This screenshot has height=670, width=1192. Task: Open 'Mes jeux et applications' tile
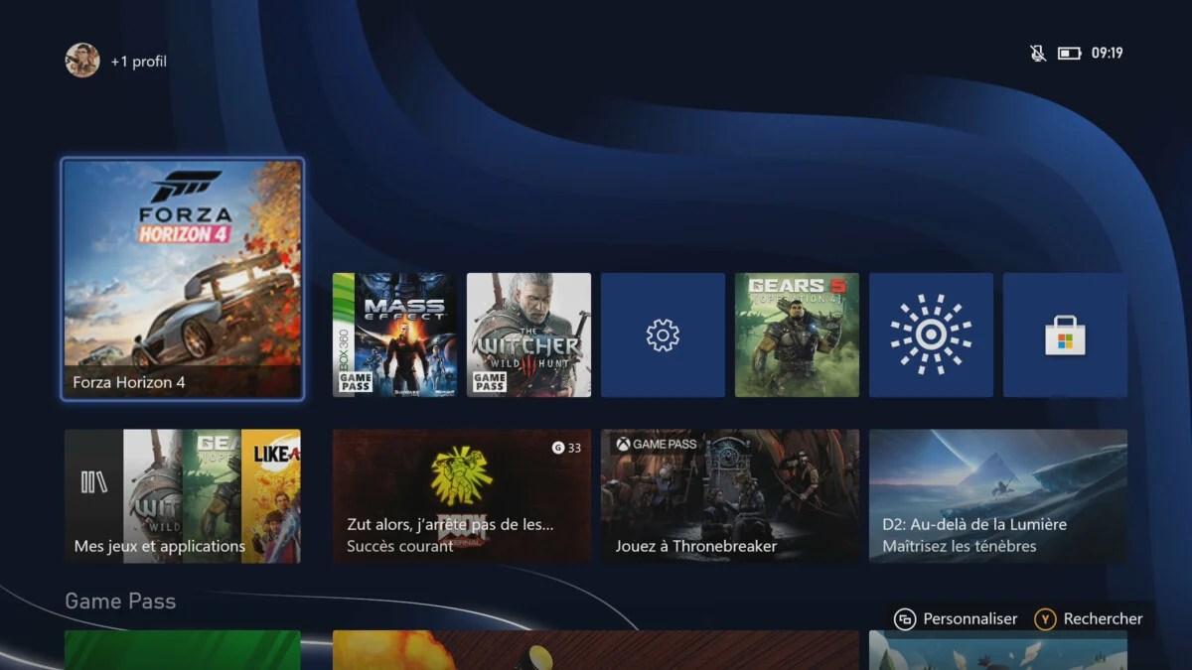point(183,496)
